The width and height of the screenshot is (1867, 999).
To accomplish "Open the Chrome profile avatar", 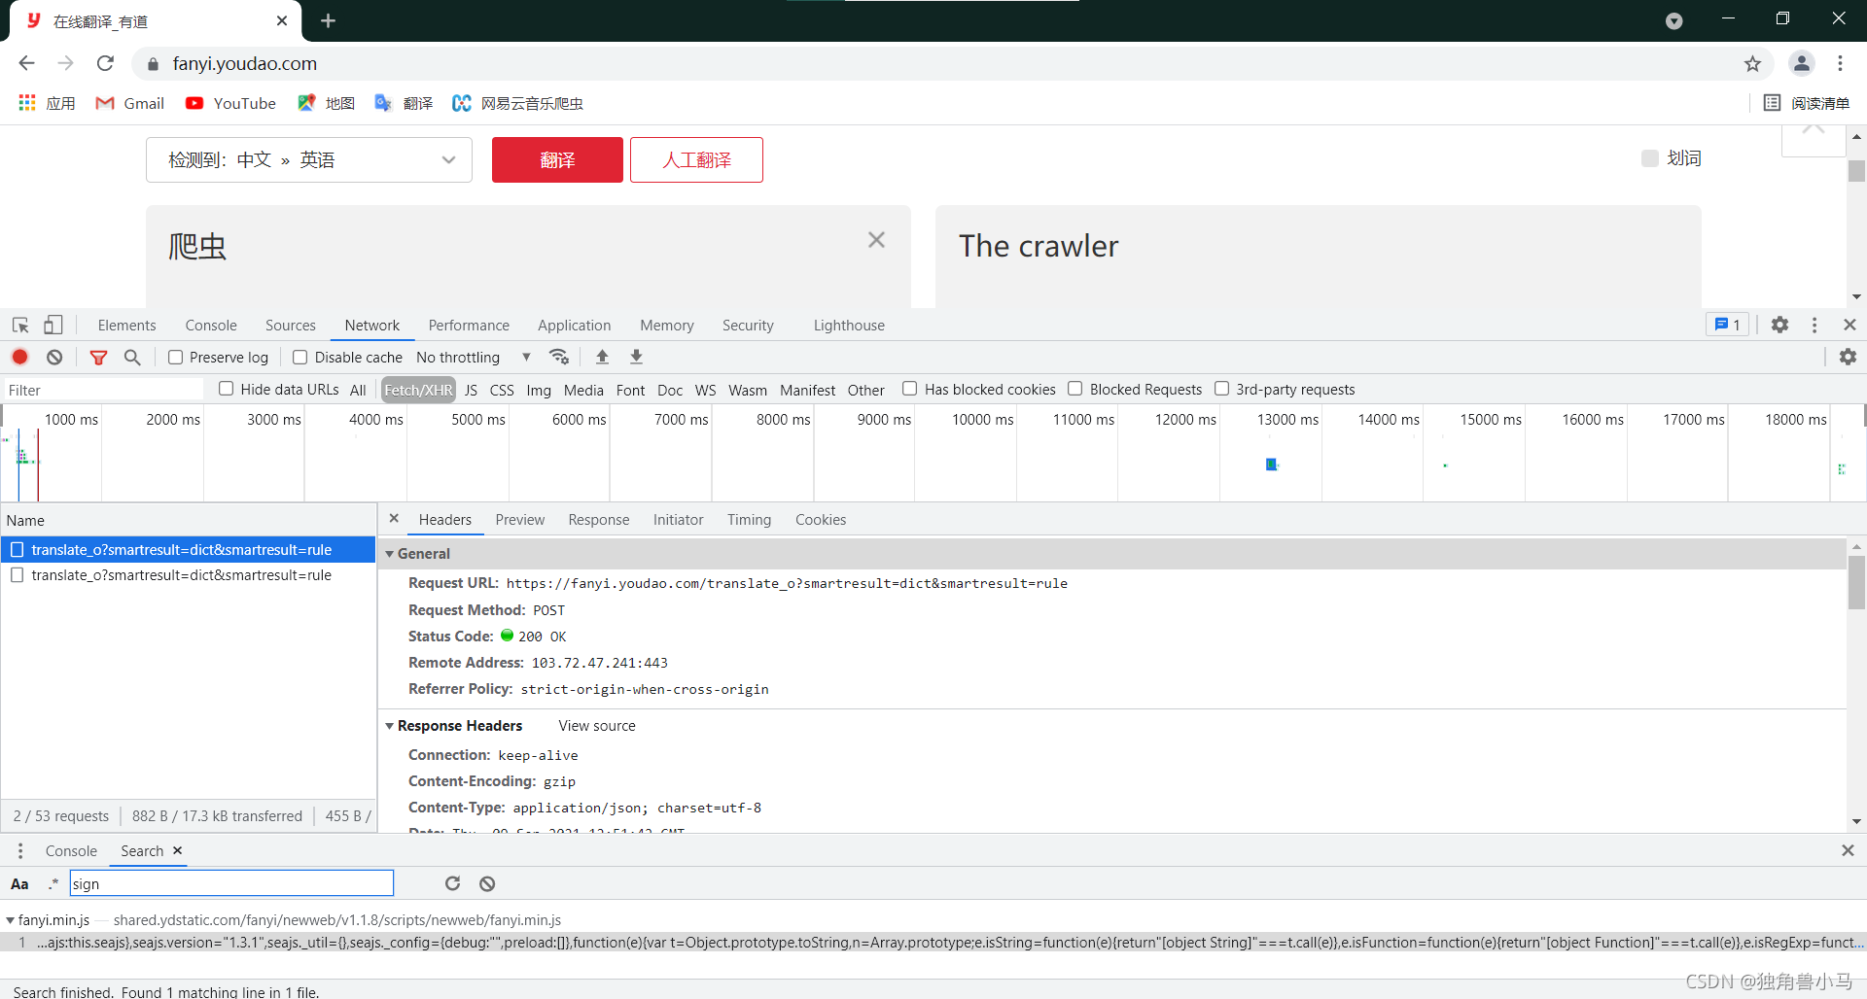I will [1801, 64].
